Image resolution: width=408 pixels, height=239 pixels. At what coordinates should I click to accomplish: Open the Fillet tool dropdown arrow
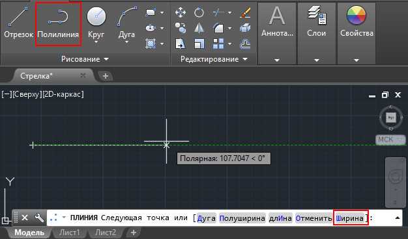(229, 28)
